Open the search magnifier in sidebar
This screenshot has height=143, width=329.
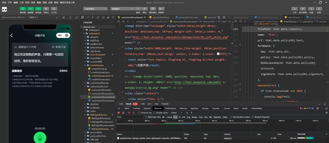(x=88, y=17)
